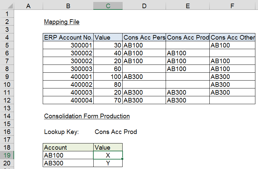Click the Consolidation Form Production heading
The width and height of the screenshot is (258, 169).
[87, 116]
